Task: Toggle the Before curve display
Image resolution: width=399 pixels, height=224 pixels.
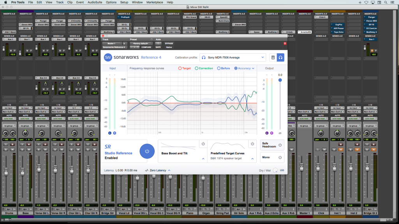Action: tap(223, 68)
